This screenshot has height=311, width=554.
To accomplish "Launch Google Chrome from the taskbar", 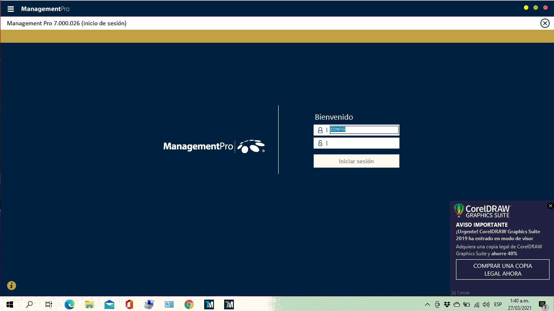I will (189, 304).
